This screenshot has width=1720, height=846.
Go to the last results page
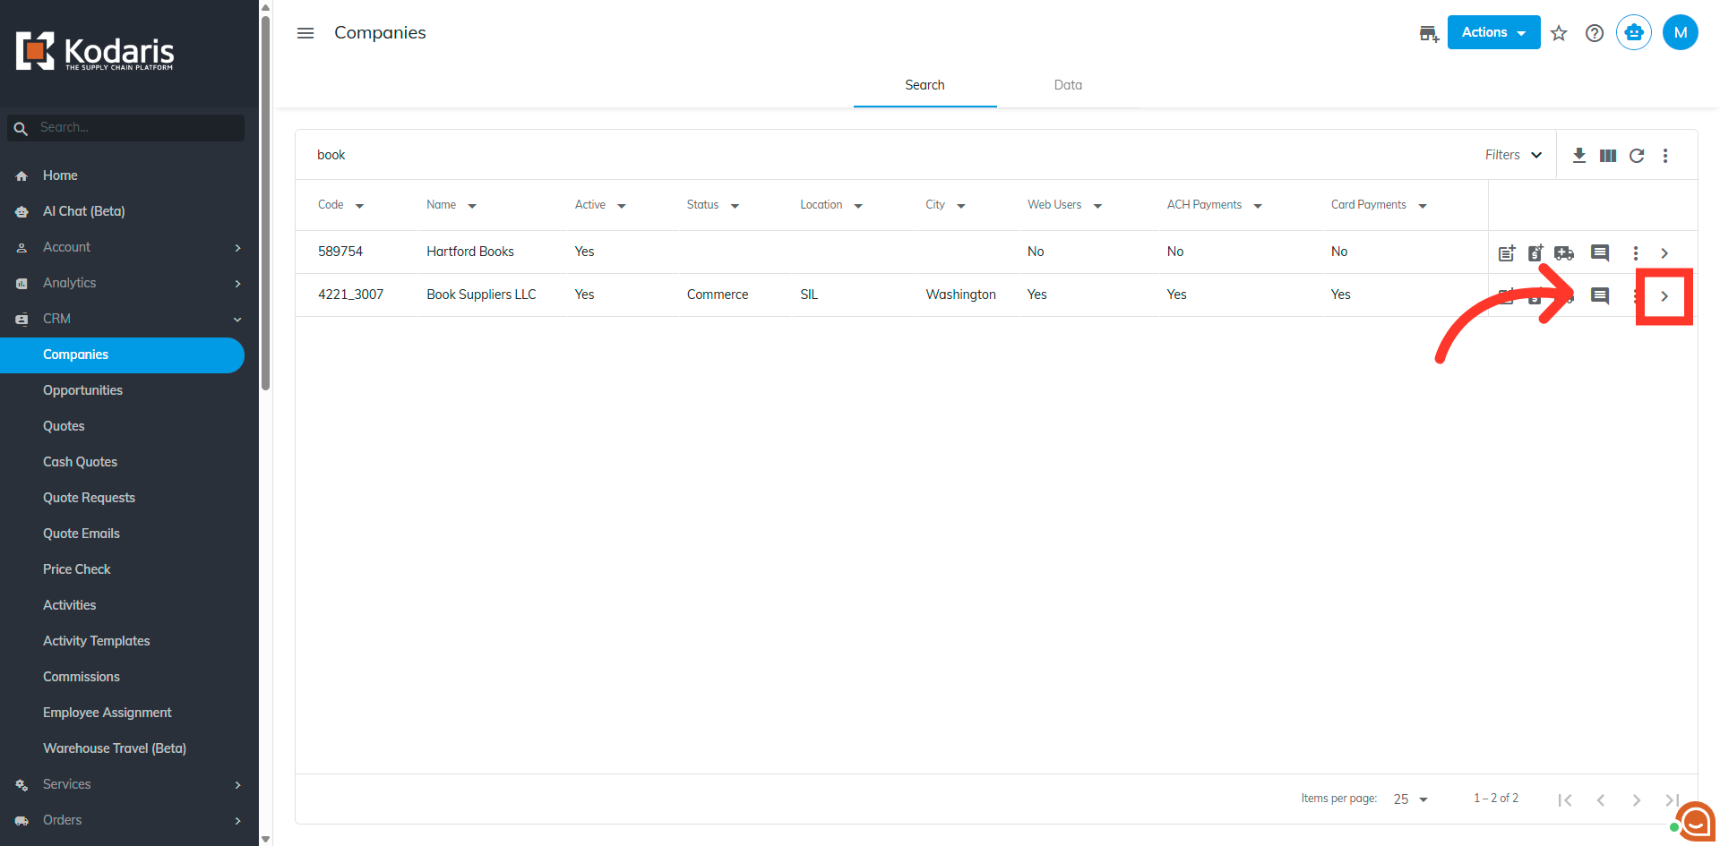(1672, 799)
